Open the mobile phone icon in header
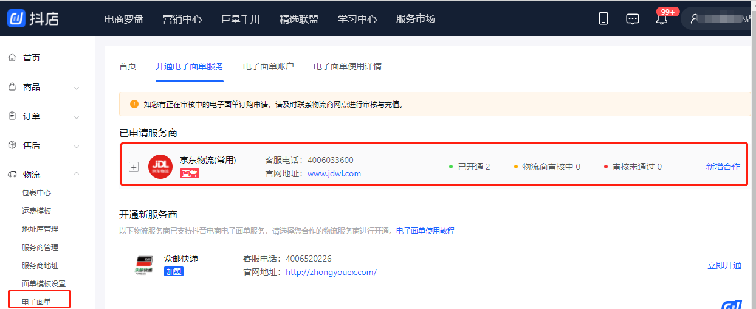Viewport: 756px width, 309px height. pos(603,18)
